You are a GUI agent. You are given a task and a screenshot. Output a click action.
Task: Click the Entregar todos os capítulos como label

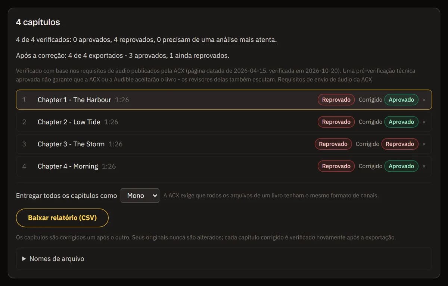[x=66, y=196]
